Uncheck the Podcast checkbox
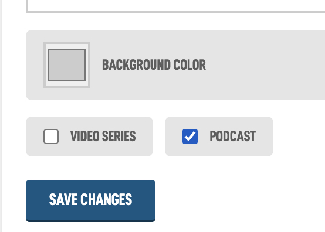 190,137
